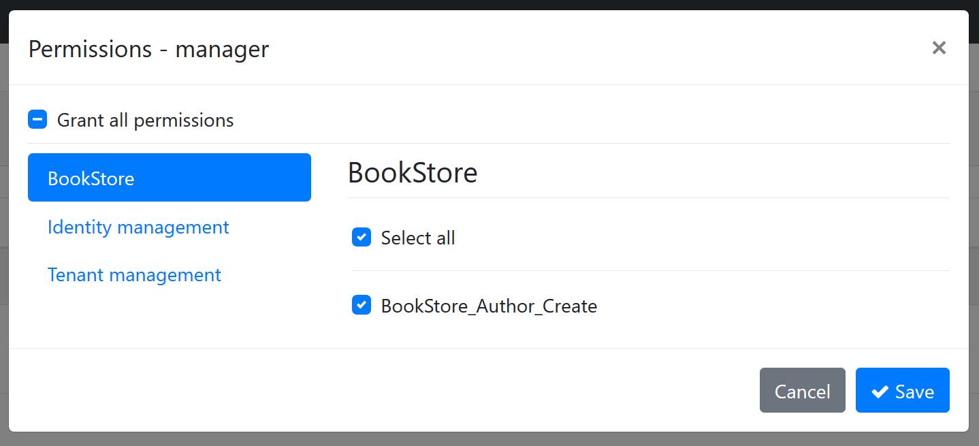Open the Tenant management permissions section

[x=134, y=274]
